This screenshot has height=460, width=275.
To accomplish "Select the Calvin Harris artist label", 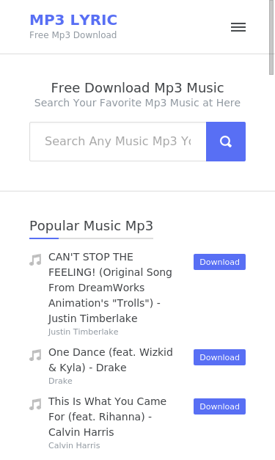I will (74, 445).
